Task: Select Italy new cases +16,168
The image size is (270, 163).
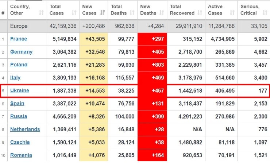Action: click(95, 78)
